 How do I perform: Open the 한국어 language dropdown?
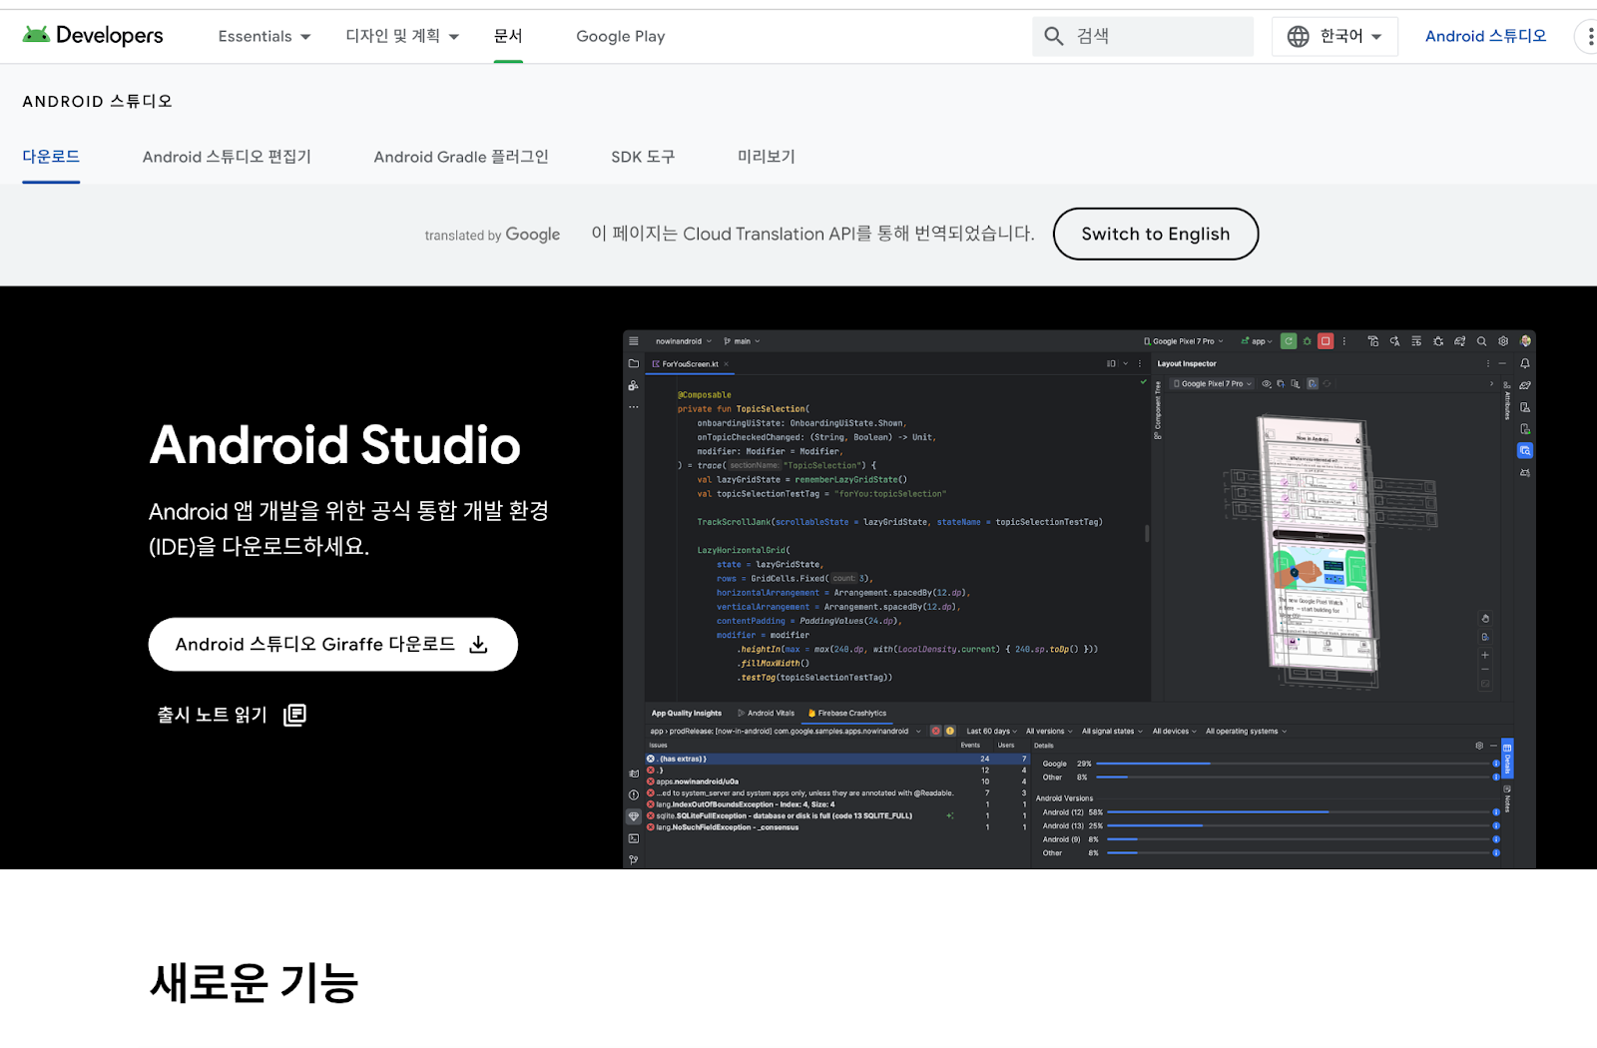pos(1334,36)
